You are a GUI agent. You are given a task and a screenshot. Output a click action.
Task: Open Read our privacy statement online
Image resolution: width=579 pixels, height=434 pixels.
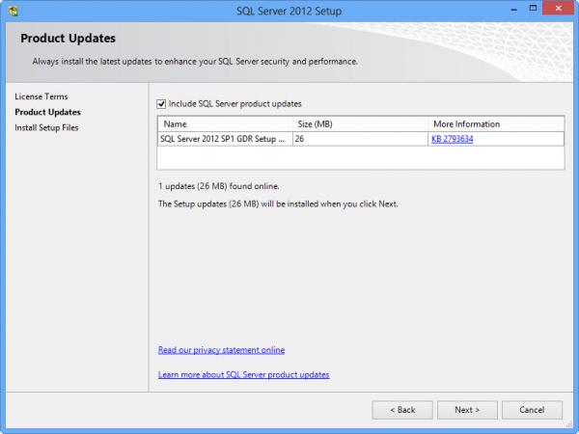click(221, 350)
